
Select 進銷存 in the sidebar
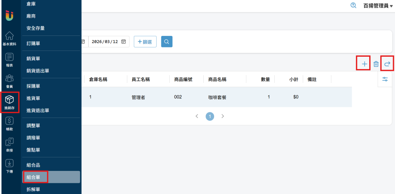(10, 102)
